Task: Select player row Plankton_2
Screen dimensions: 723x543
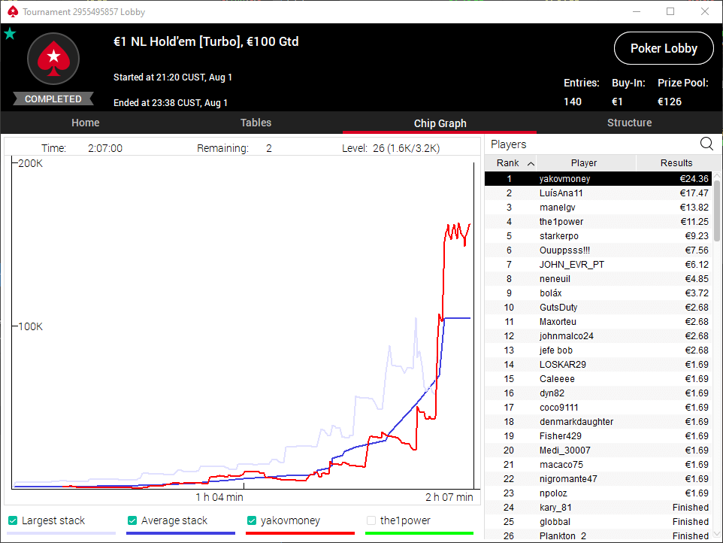Action: [598, 534]
